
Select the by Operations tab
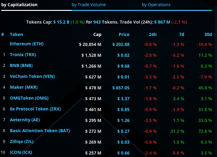pyautogui.click(x=156, y=5)
